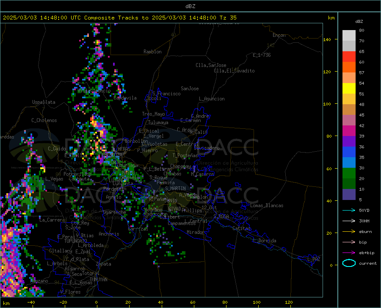Select the green 20 dBZ color swatch

(349, 173)
